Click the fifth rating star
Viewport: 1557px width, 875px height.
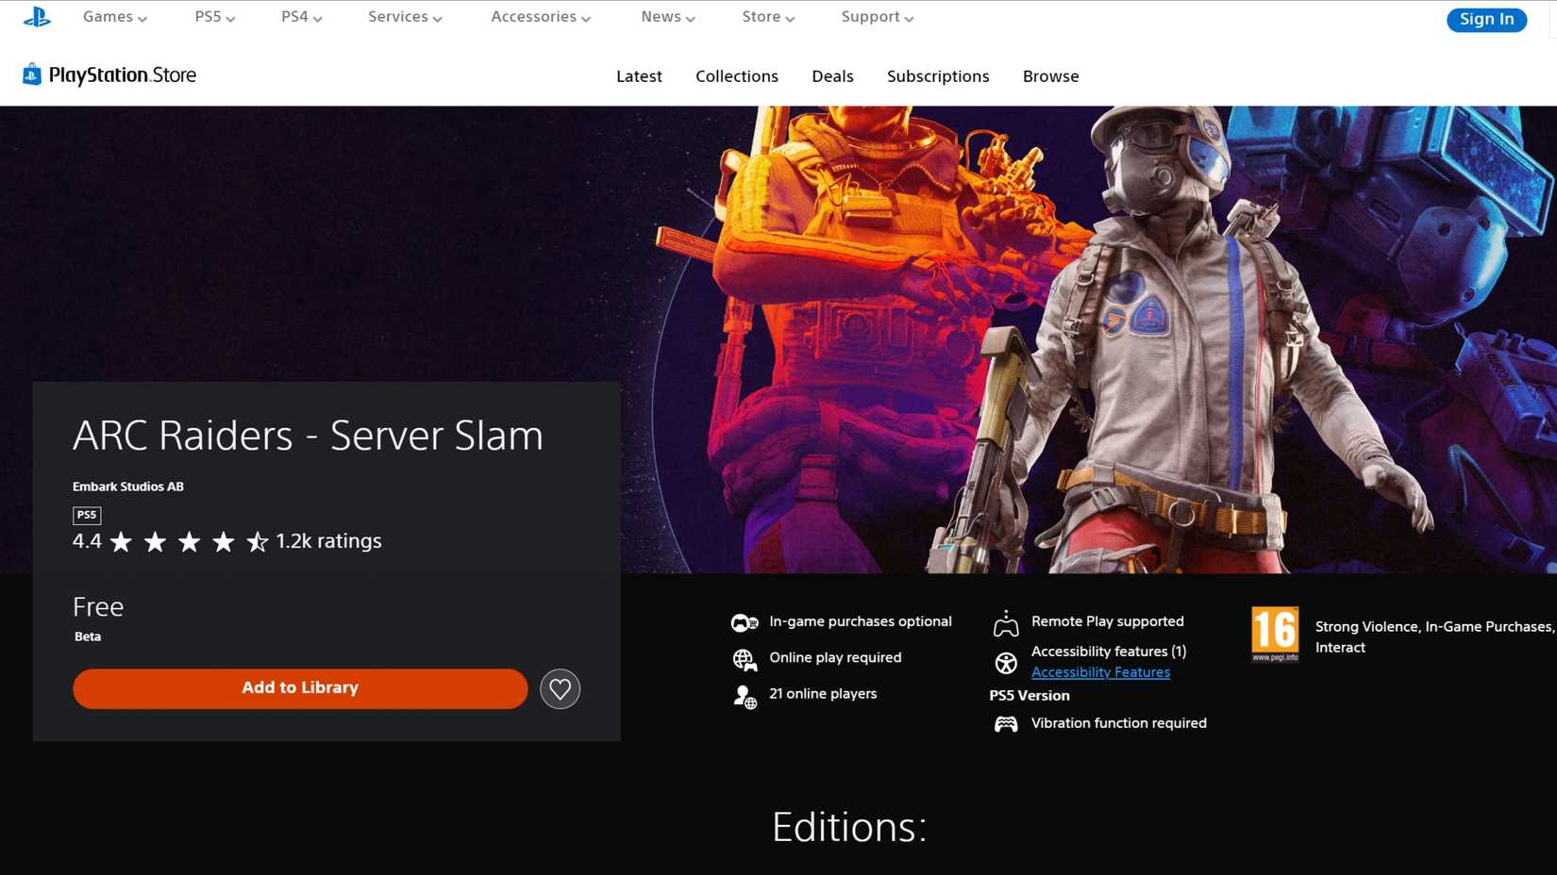pyautogui.click(x=256, y=541)
